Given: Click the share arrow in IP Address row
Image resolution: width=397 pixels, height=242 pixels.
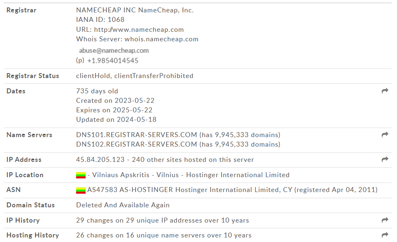Looking at the screenshot, I should click(x=385, y=159).
